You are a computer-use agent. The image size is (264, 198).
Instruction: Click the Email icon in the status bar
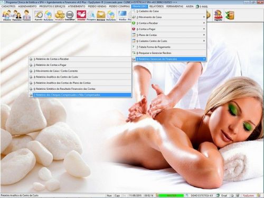pyautogui.click(x=218, y=195)
